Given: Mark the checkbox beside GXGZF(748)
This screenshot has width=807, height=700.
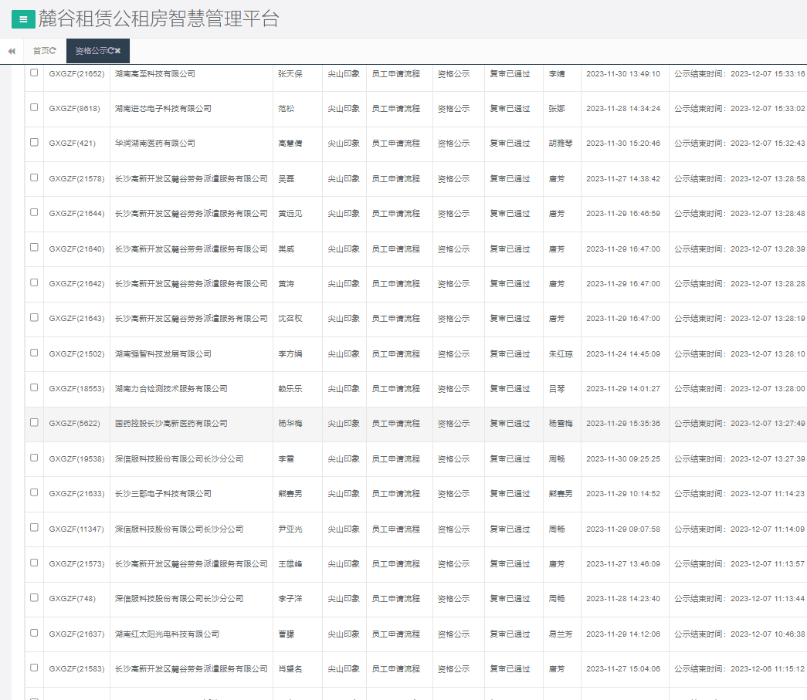Looking at the screenshot, I should tap(34, 597).
